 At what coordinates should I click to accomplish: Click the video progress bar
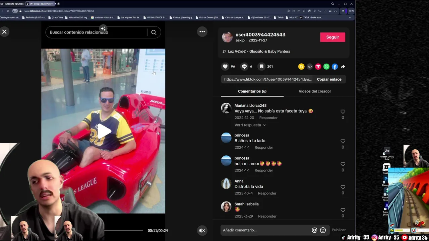(x=123, y=230)
